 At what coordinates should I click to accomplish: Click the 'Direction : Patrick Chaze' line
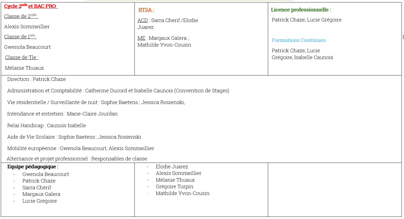click(36, 79)
